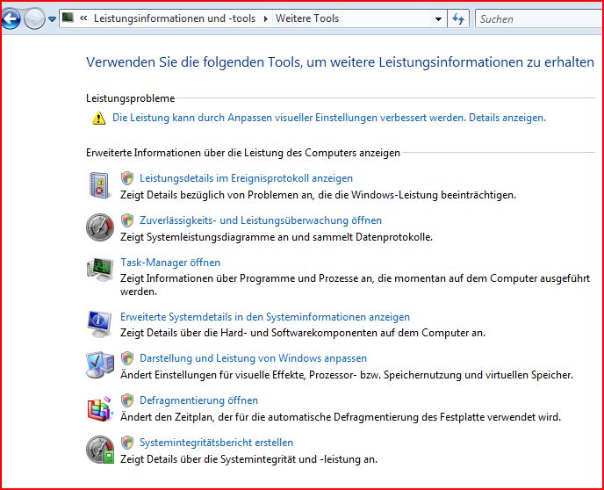Expand arrow after 'Leistungsinformationen und -tools'

[x=266, y=18]
